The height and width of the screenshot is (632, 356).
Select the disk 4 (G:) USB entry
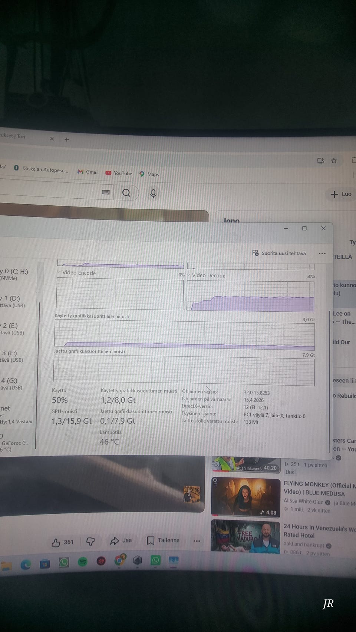(x=11, y=384)
